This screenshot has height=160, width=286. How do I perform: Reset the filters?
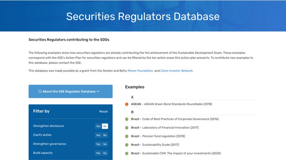103,111
